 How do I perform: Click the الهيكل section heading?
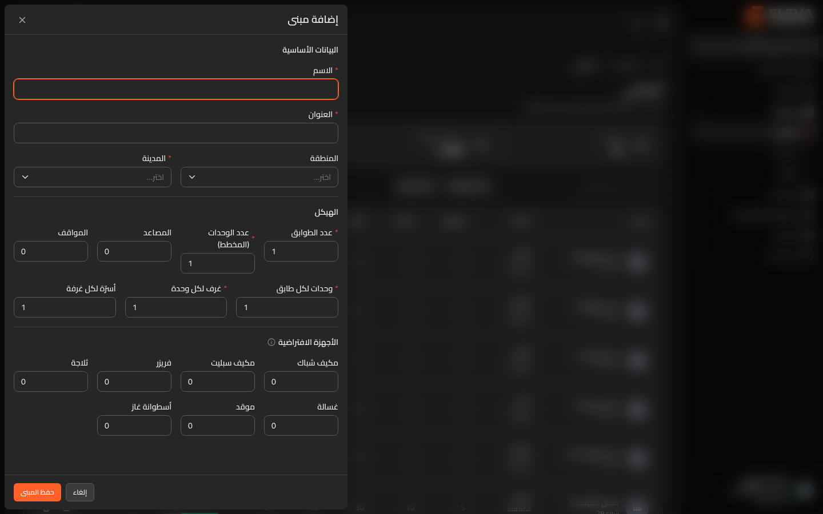(x=326, y=212)
